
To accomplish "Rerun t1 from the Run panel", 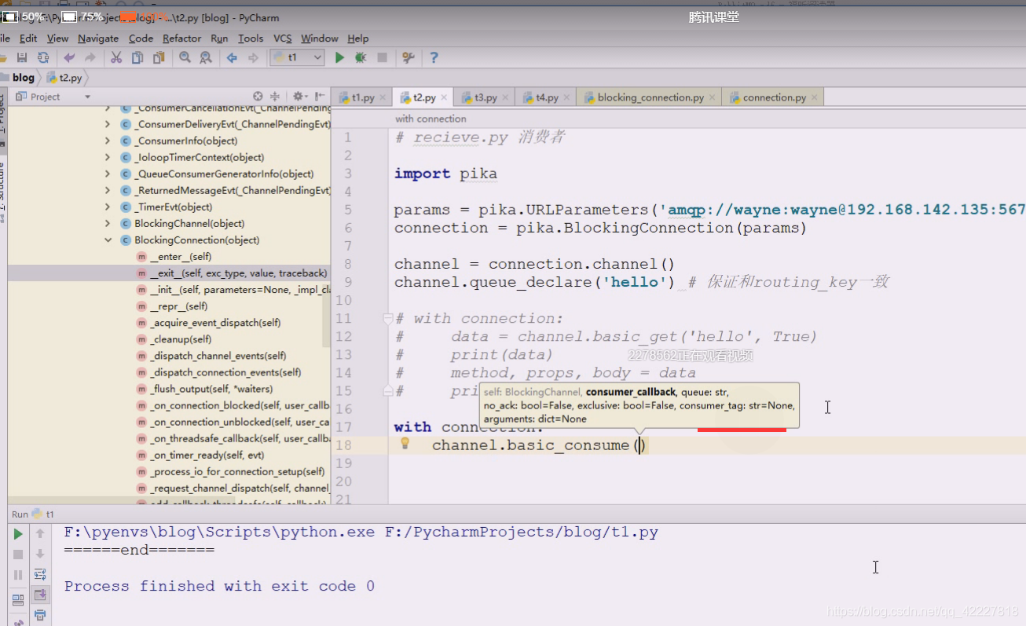I will pyautogui.click(x=18, y=534).
